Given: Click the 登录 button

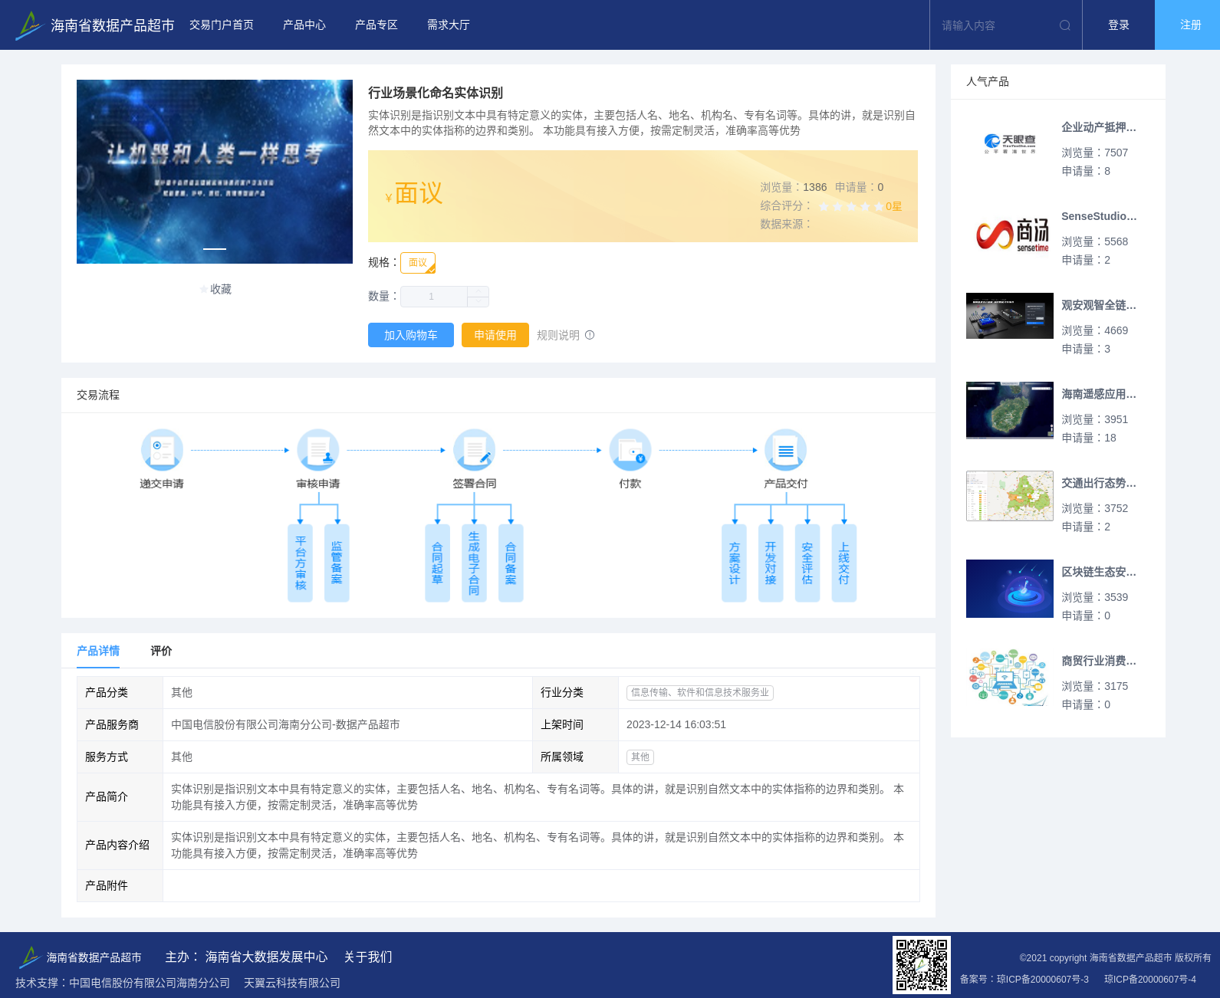Looking at the screenshot, I should coord(1119,25).
